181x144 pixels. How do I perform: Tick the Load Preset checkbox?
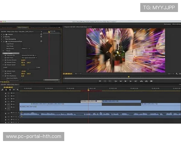(22, 44)
